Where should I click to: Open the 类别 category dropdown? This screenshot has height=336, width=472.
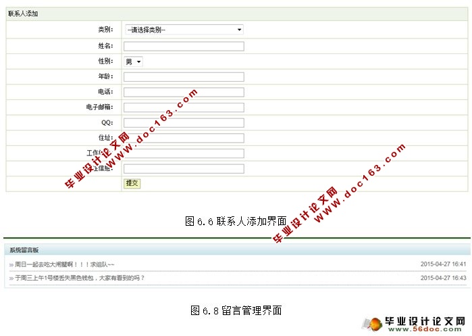point(184,30)
